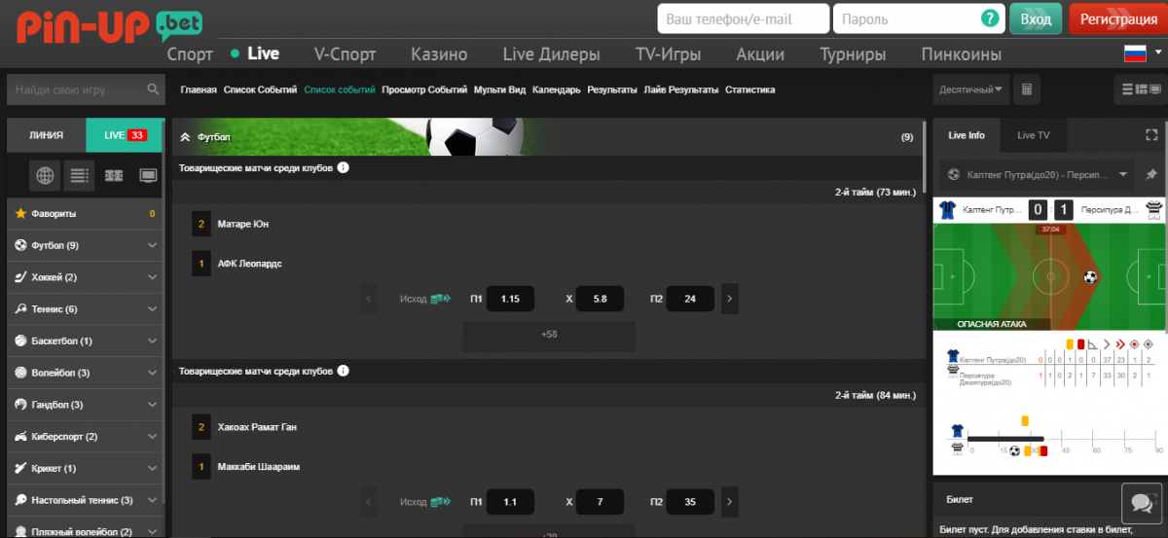The height and width of the screenshot is (538, 1168).
Task: Select П2 odds 35 for Хакоах match
Action: coord(690,502)
